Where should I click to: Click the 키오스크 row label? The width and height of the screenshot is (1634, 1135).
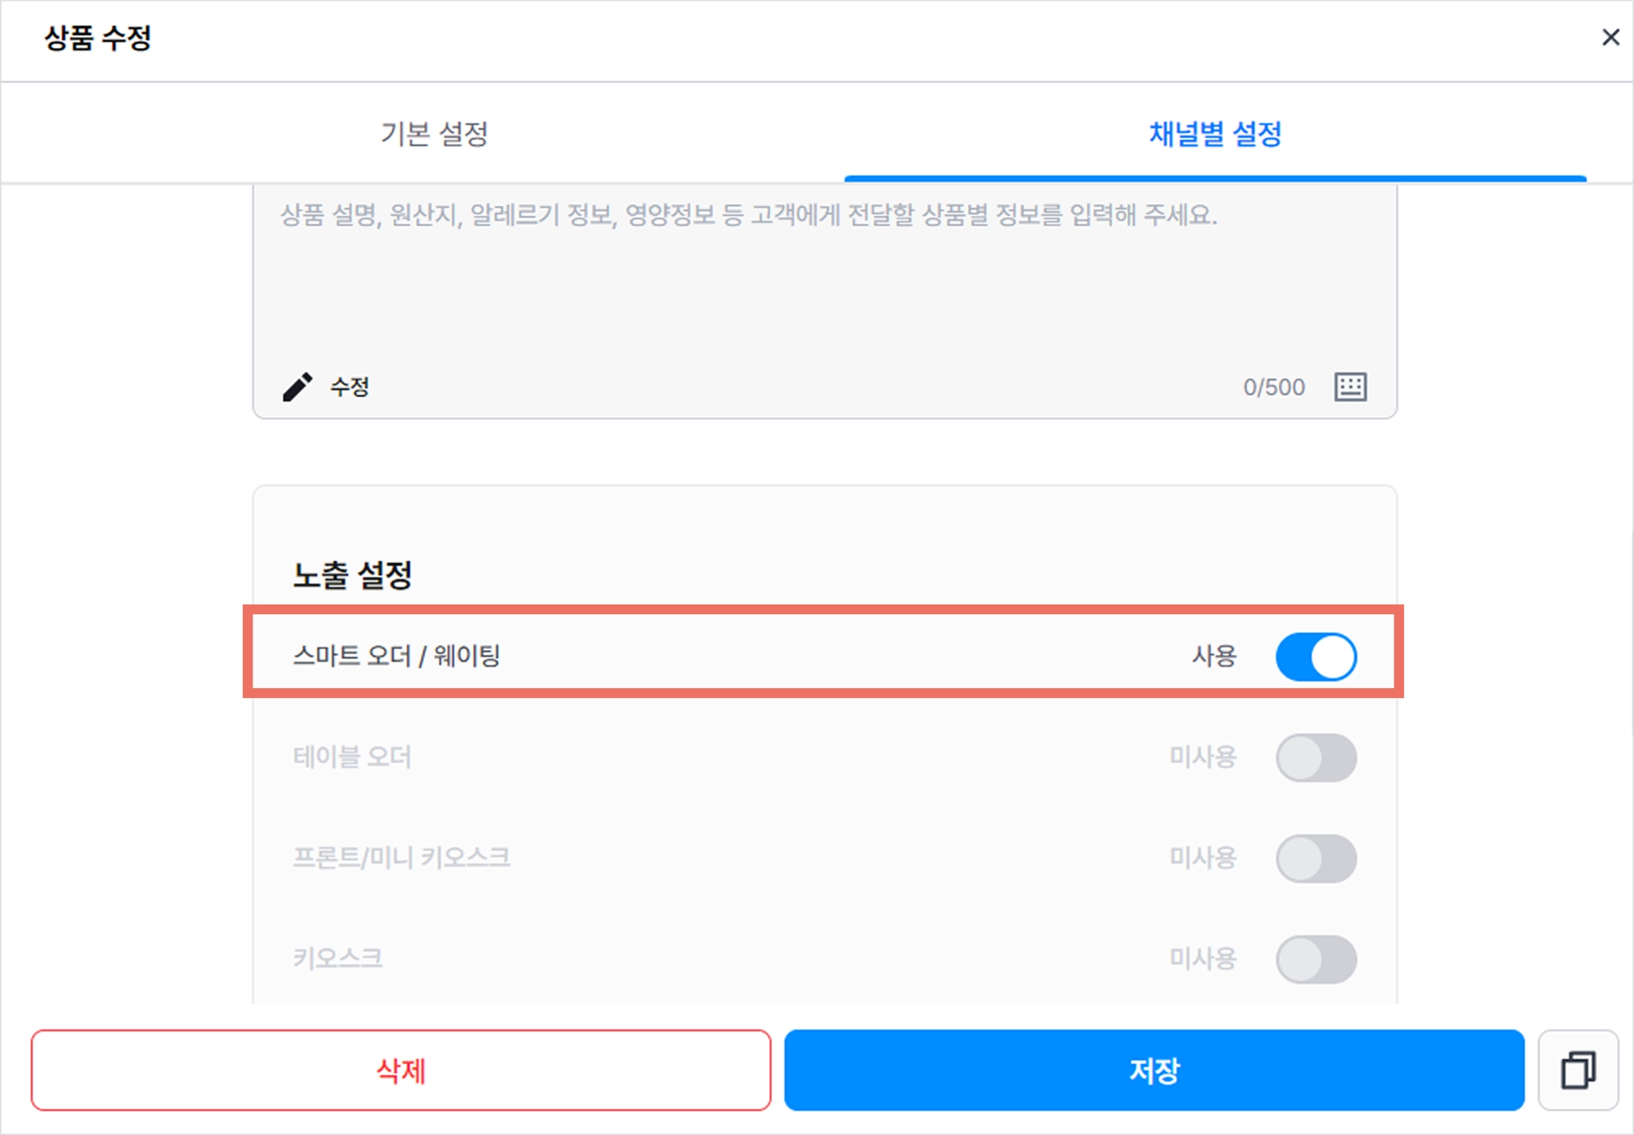(337, 957)
